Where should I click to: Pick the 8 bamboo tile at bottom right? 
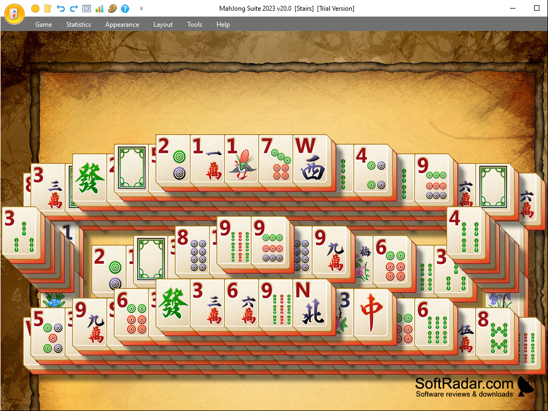coord(493,333)
